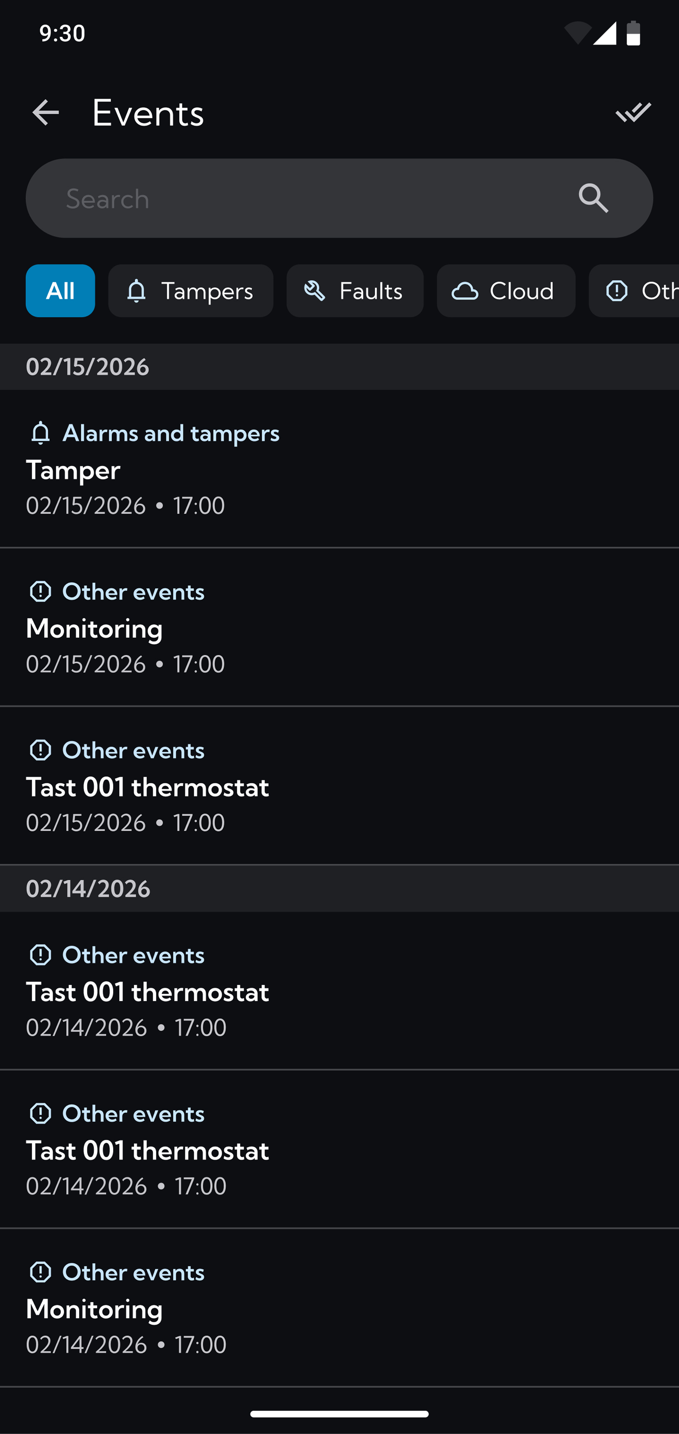679x1434 pixels.
Task: Open the Tamper event from 02/15/2026
Action: 339,469
